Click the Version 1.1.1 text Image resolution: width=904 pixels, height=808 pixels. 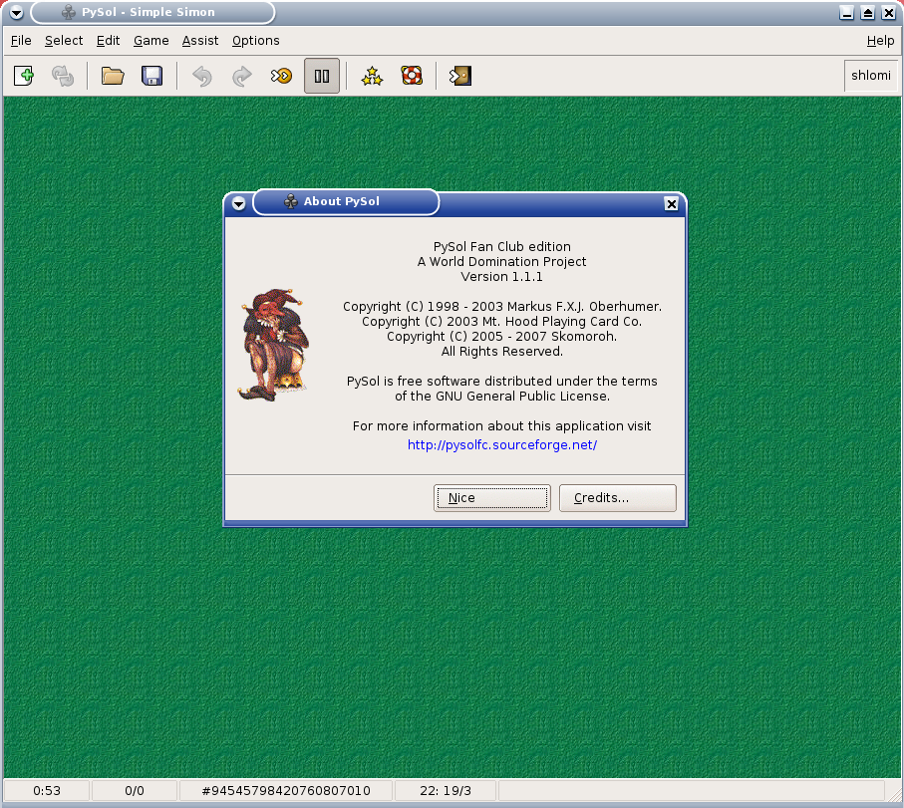click(x=501, y=277)
